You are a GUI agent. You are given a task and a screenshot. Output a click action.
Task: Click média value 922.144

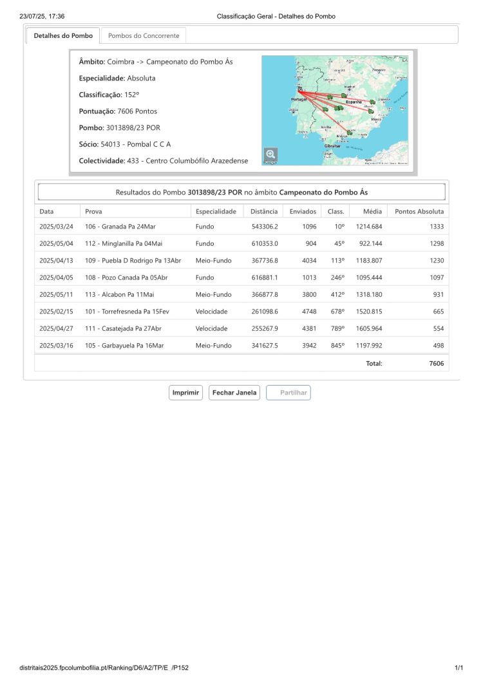click(x=370, y=243)
